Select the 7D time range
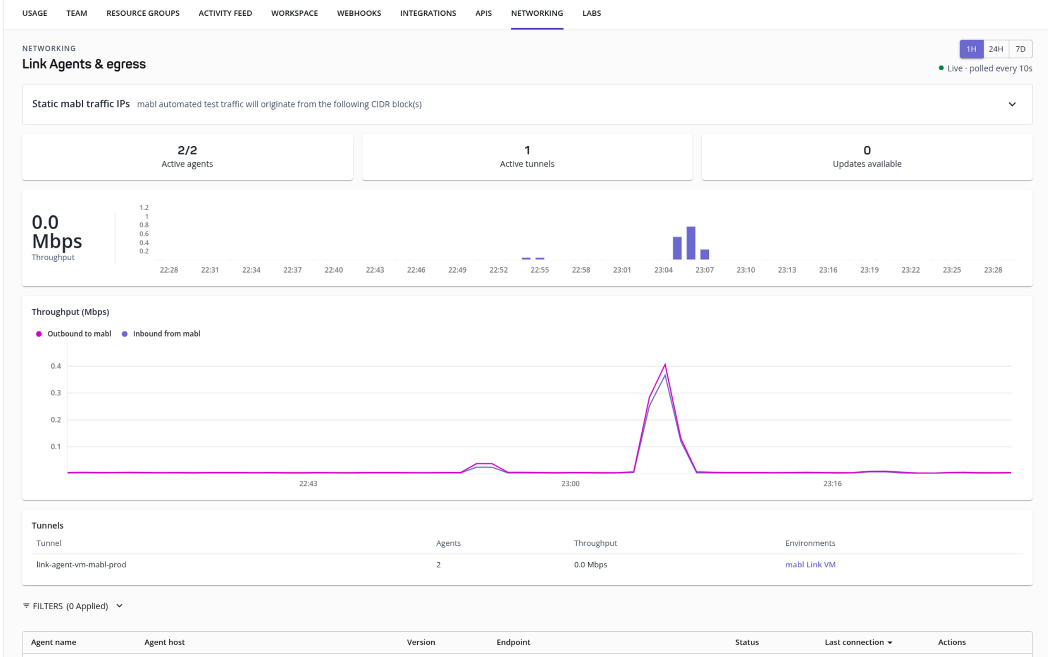1048x657 pixels. 1020,49
